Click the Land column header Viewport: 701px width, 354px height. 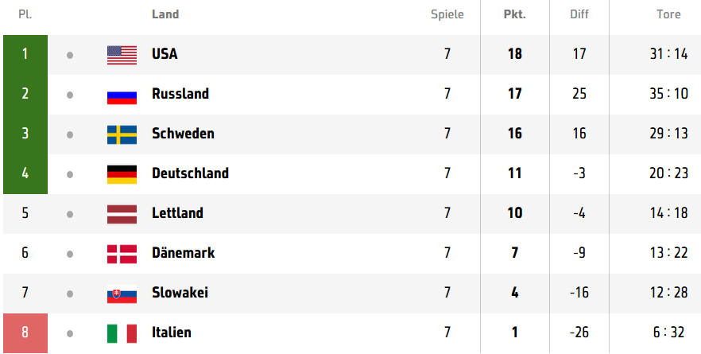click(x=165, y=14)
